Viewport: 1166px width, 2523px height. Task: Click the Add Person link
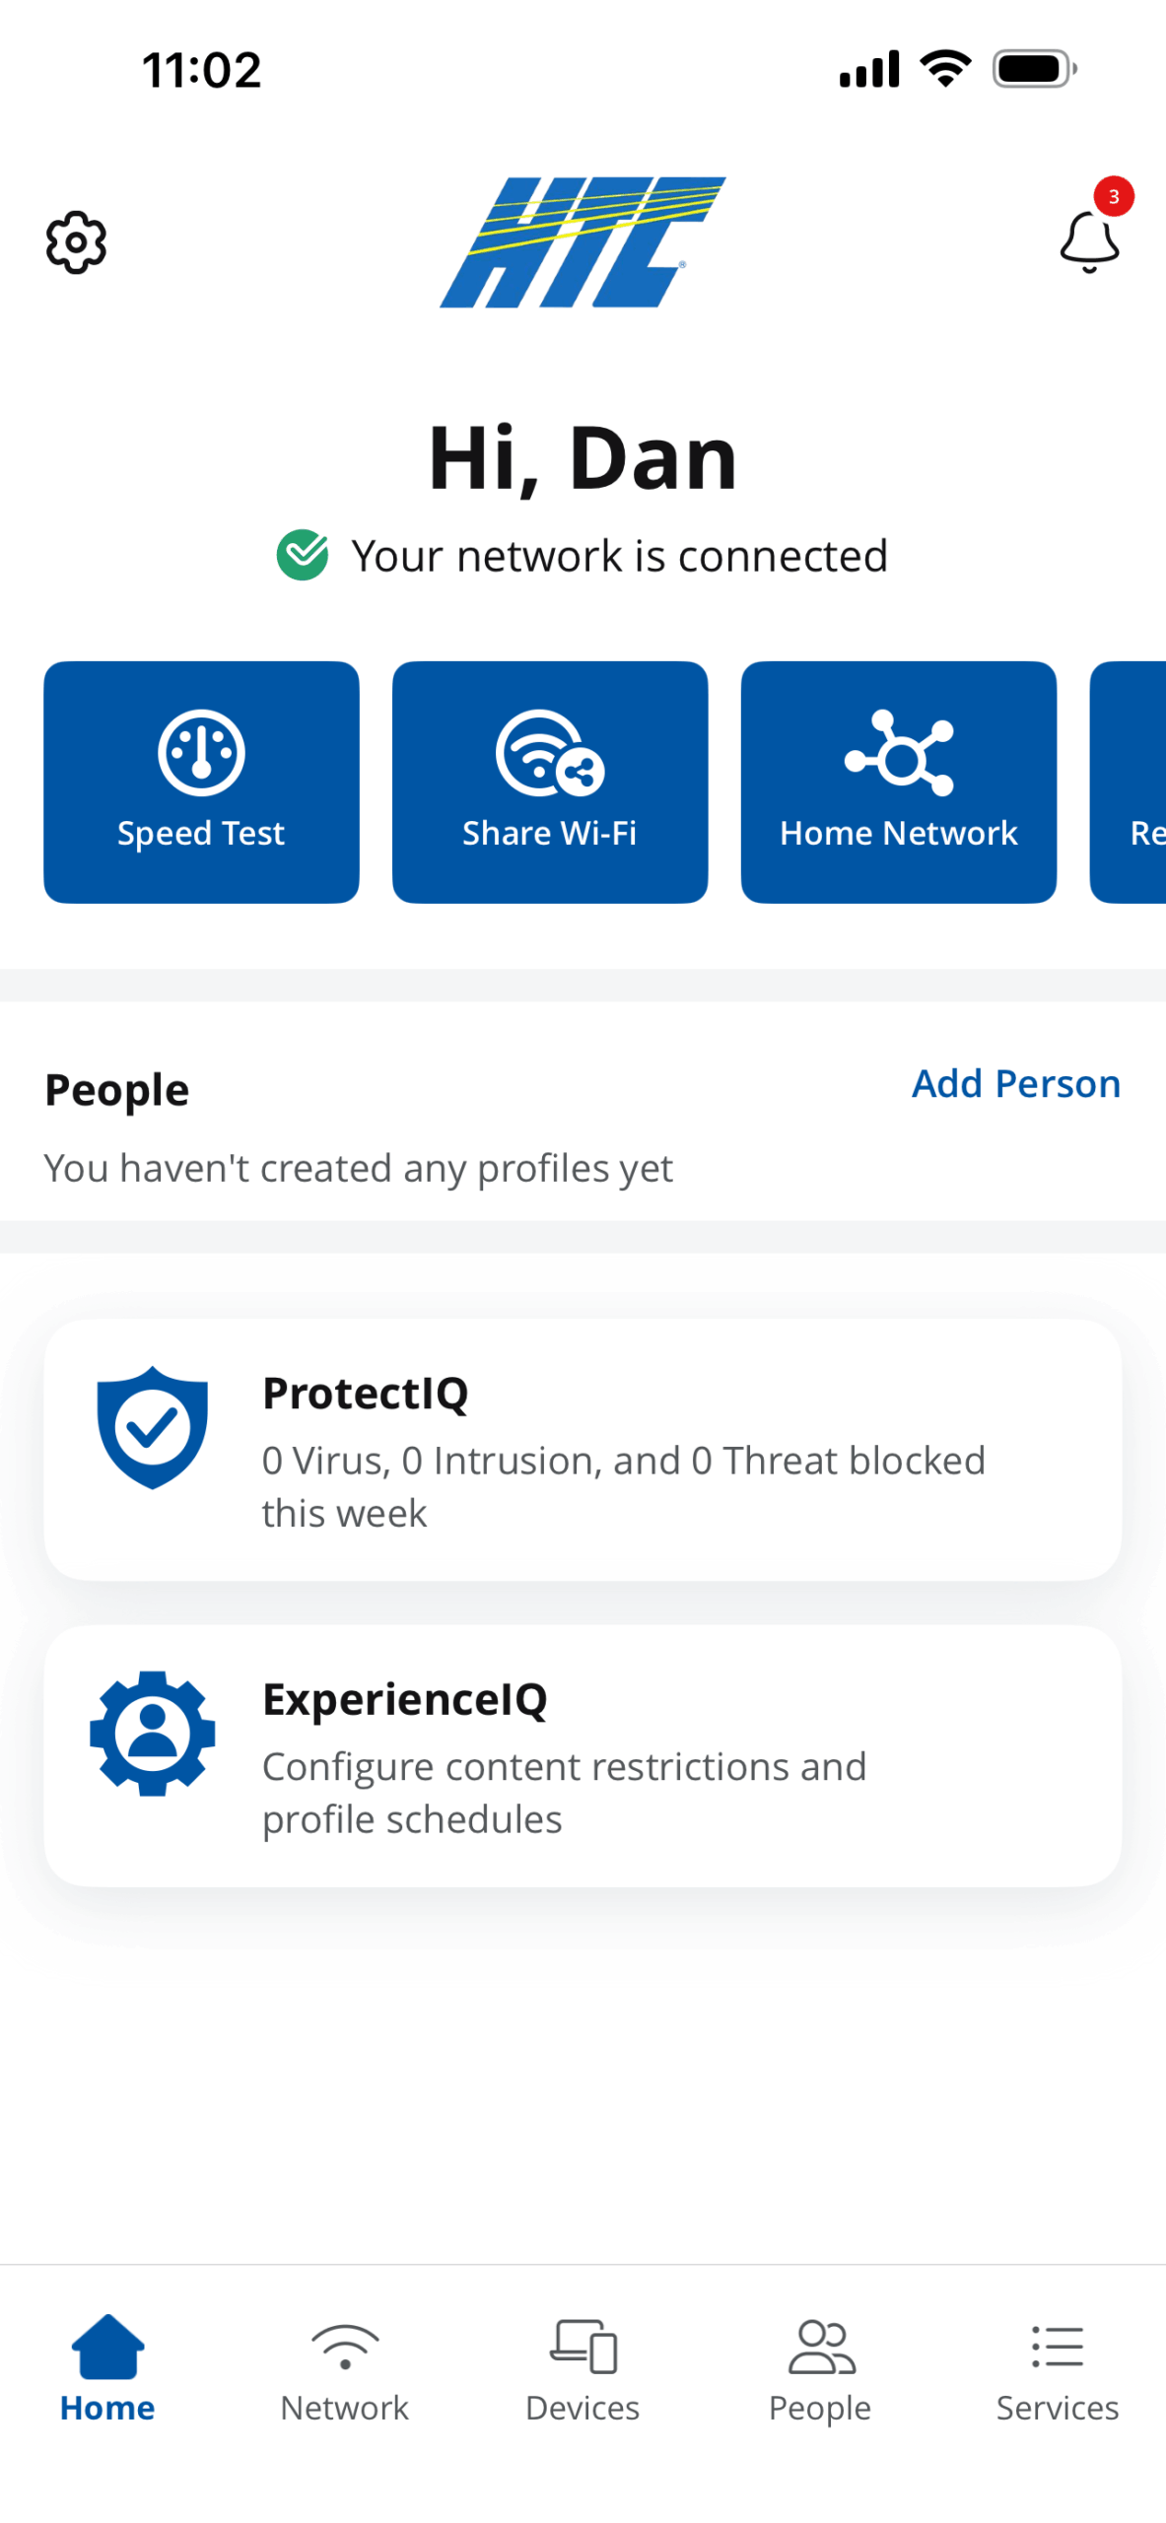(x=1016, y=1084)
